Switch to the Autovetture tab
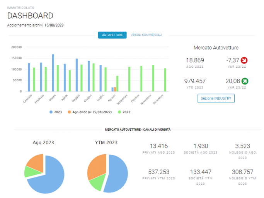The height and width of the screenshot is (198, 264). coord(112,35)
